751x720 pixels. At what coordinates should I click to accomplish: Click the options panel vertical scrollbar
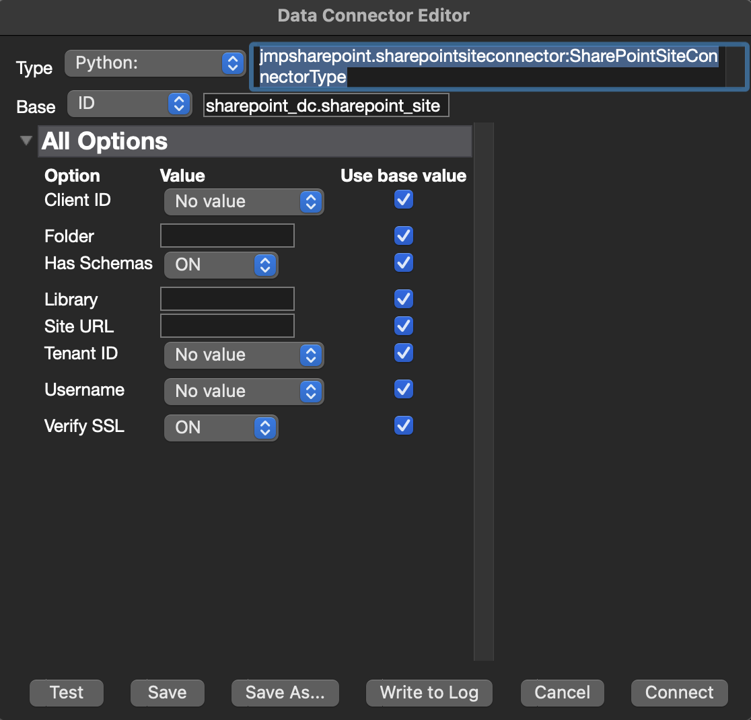point(484,392)
